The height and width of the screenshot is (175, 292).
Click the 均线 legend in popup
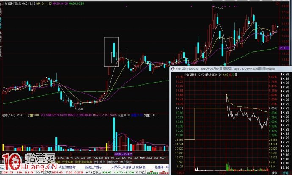click(x=225, y=75)
